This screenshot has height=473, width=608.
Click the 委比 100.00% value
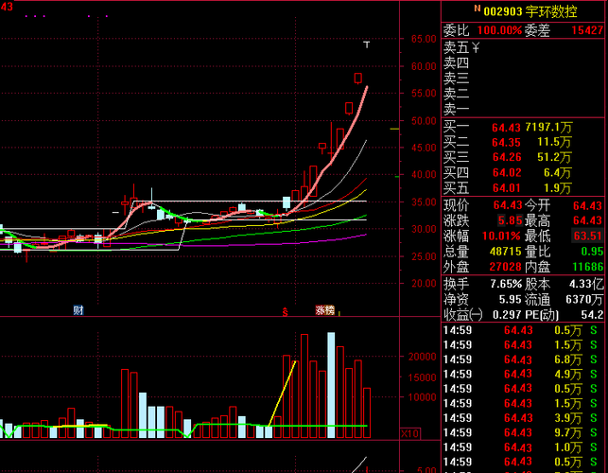(499, 30)
